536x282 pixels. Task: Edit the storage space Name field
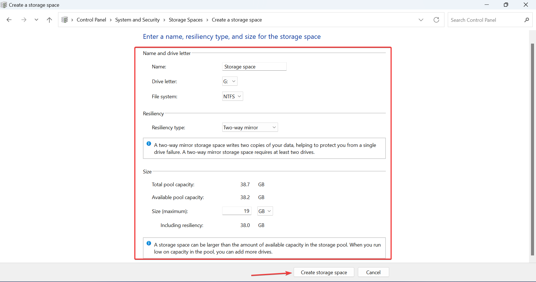254,66
